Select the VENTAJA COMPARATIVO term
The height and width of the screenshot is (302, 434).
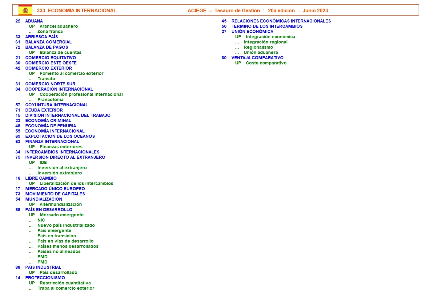coord(257,58)
